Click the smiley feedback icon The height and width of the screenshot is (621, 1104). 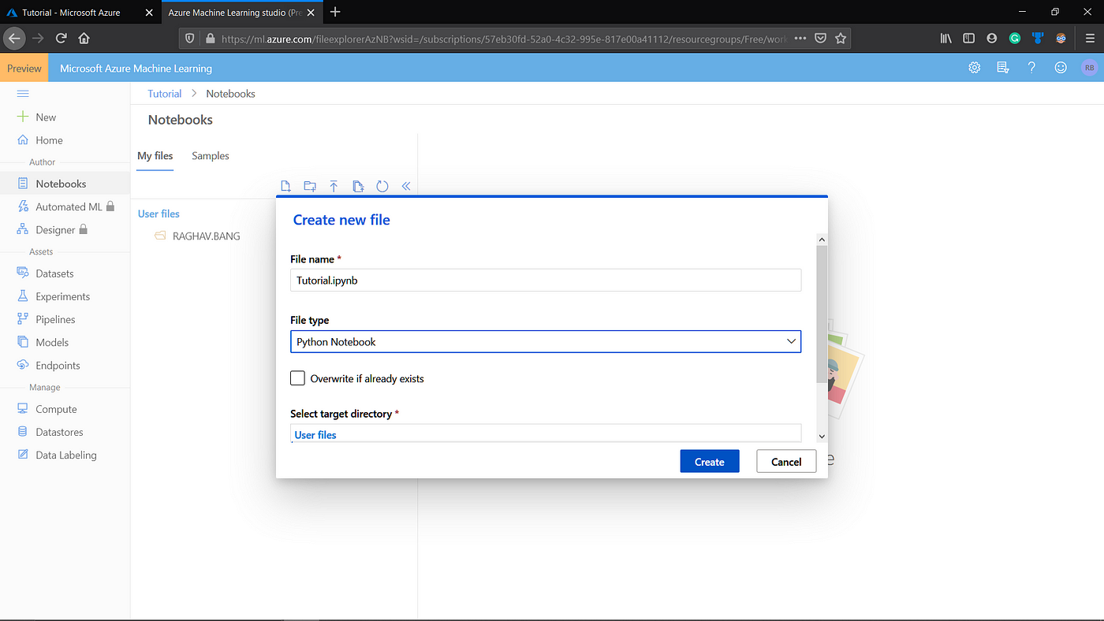[x=1061, y=68]
